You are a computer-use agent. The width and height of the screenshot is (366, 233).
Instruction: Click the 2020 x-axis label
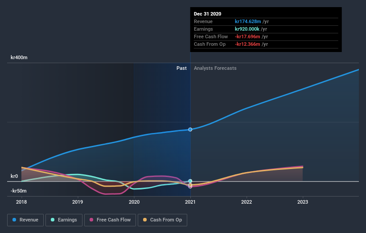(x=134, y=202)
